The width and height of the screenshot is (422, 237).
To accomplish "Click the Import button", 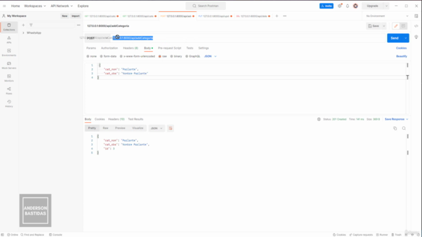I will pyautogui.click(x=75, y=16).
